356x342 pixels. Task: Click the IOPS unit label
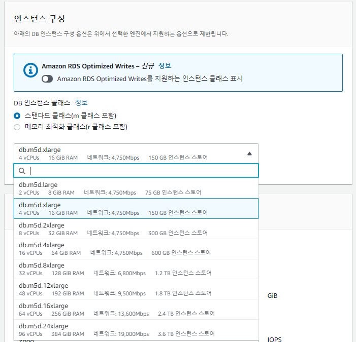point(274,339)
